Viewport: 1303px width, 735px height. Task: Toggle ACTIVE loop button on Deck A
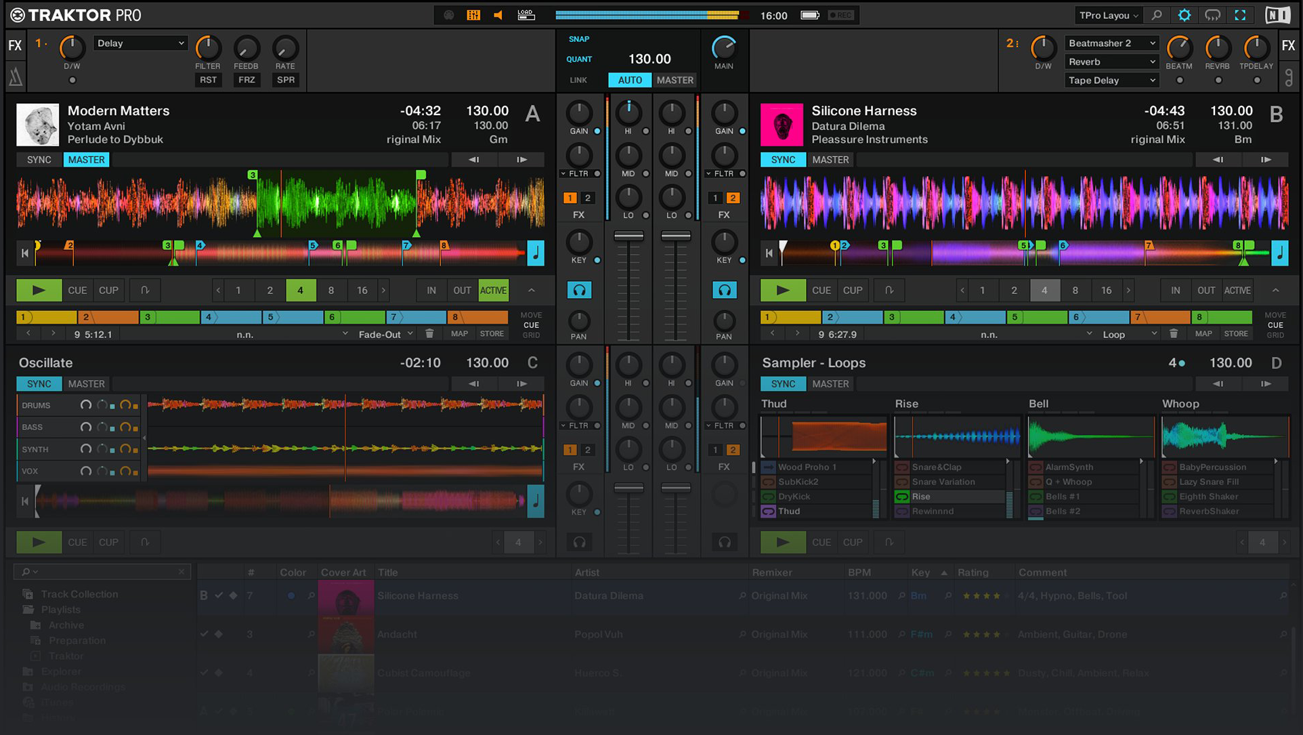pos(493,291)
